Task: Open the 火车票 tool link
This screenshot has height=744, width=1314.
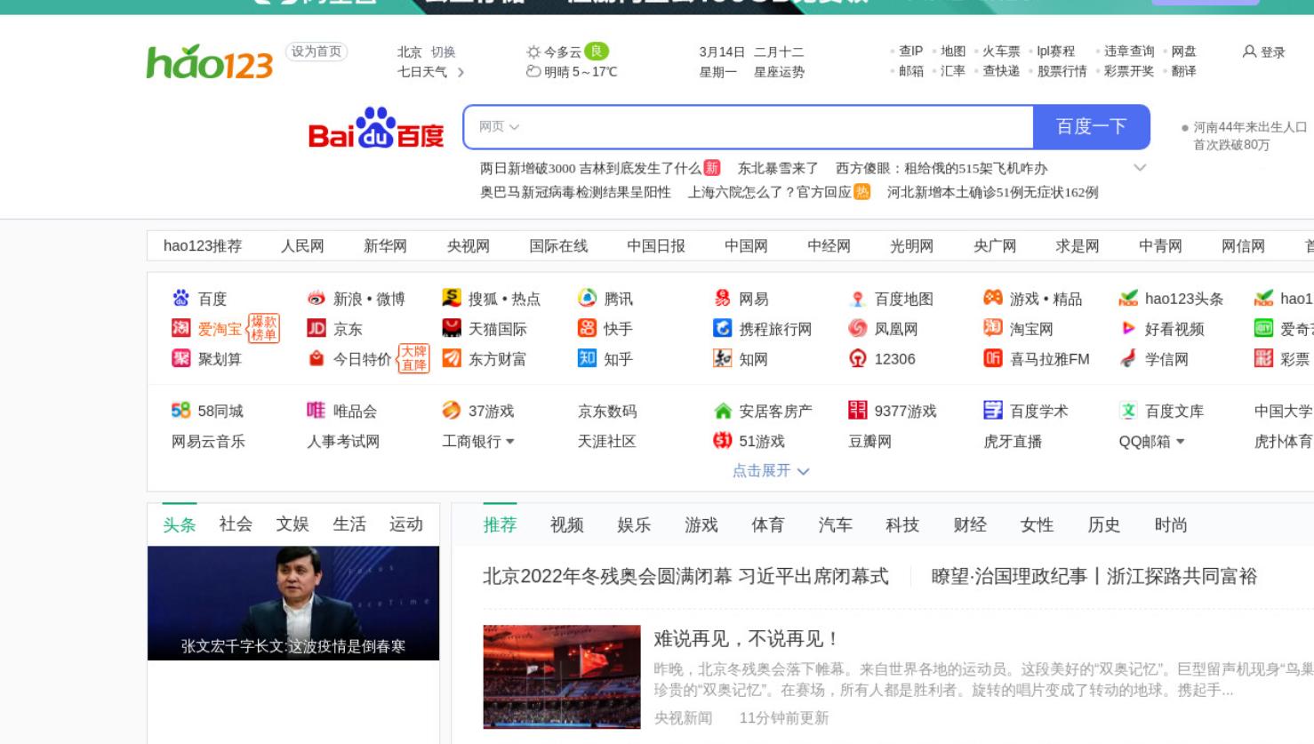Action: (1001, 52)
